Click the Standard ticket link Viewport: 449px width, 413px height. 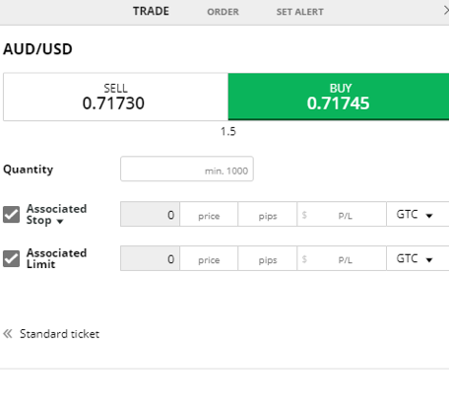tap(59, 334)
